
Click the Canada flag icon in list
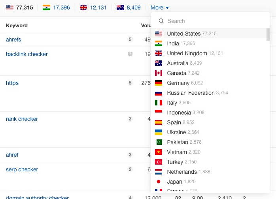pos(159,73)
